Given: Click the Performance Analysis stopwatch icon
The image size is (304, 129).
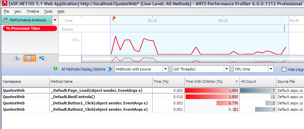Looking at the screenshot, I should tap(6, 20).
